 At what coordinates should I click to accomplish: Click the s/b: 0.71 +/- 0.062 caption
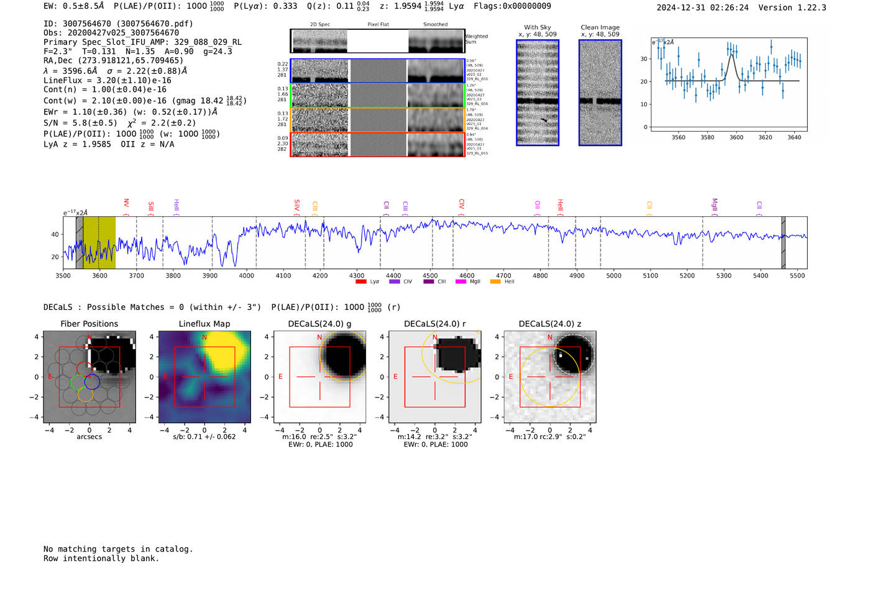tap(204, 437)
